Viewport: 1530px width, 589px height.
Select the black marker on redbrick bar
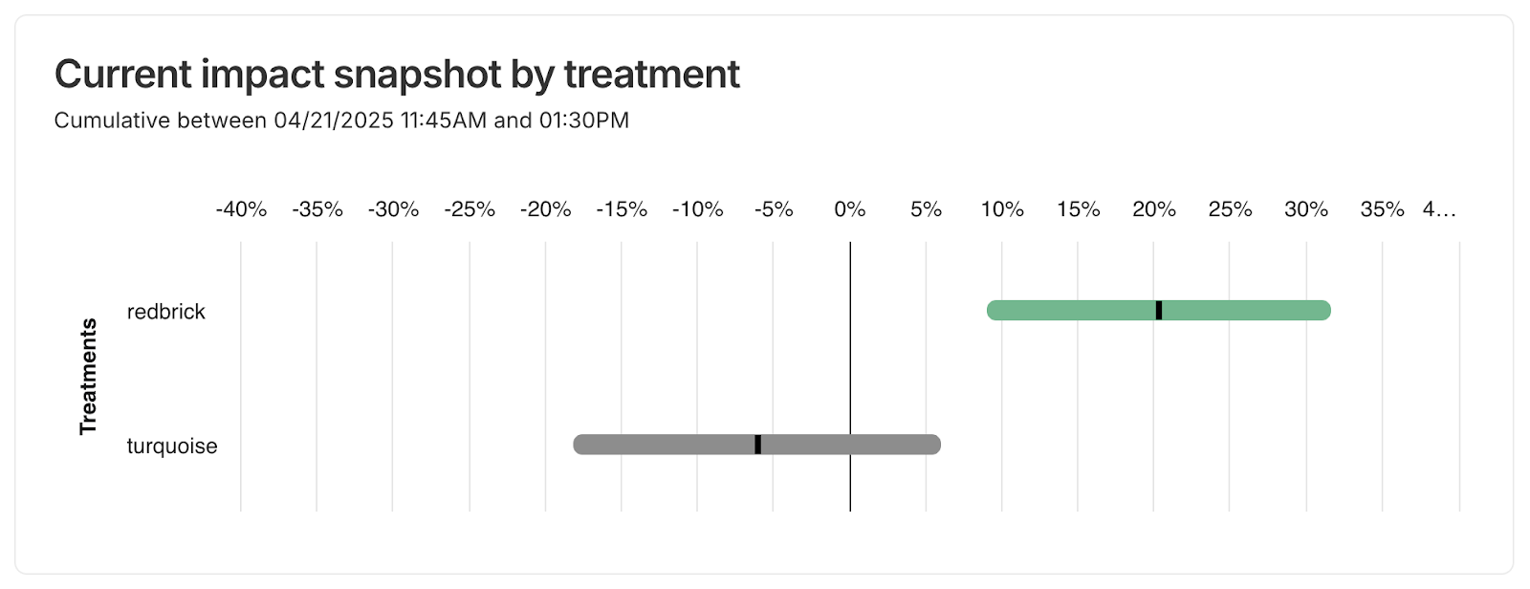pos(1159,310)
